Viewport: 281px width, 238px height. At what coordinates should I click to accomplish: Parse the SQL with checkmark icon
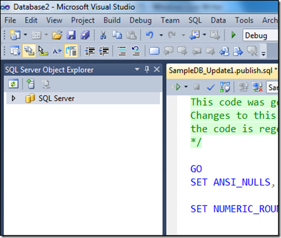point(210,88)
